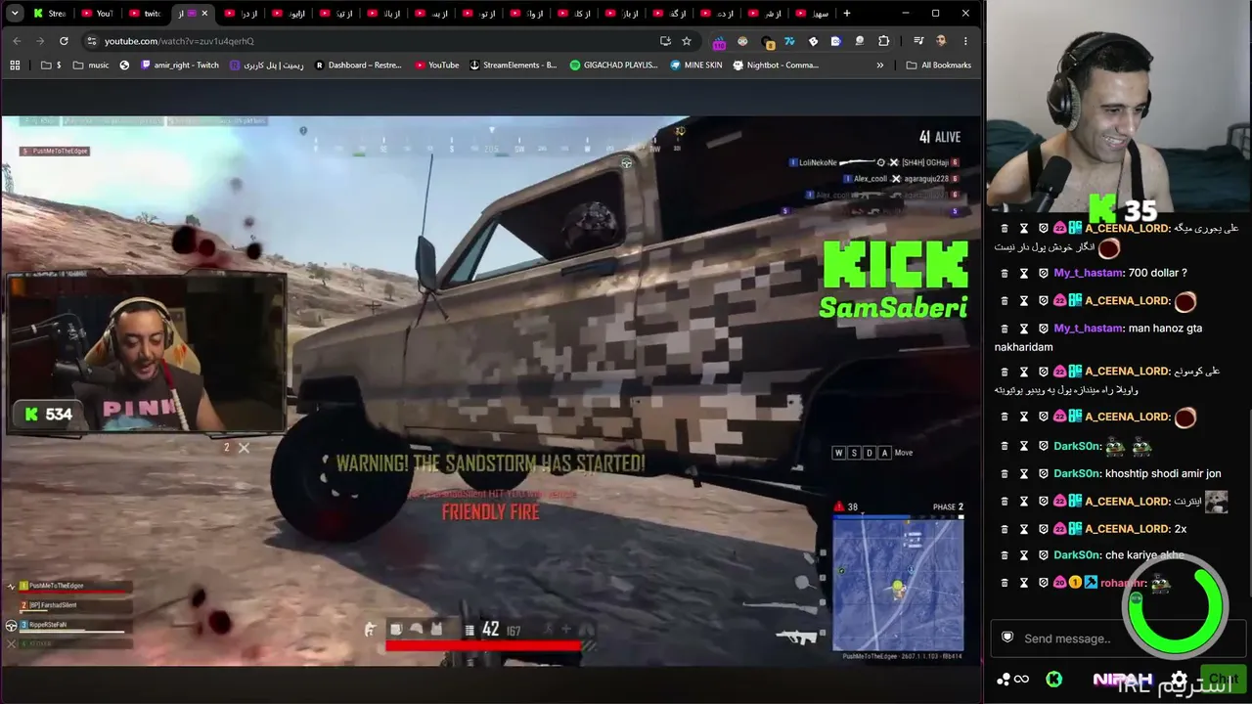The height and width of the screenshot is (704, 1252).
Task: Delete My_t_hastam's '700 dollar ?' message
Action: click(1005, 273)
